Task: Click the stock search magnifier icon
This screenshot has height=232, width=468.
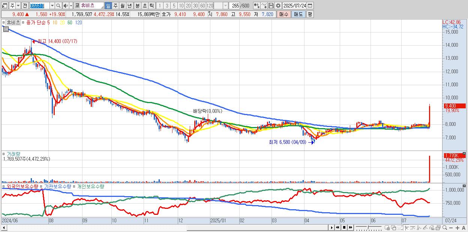Action: 58,6
